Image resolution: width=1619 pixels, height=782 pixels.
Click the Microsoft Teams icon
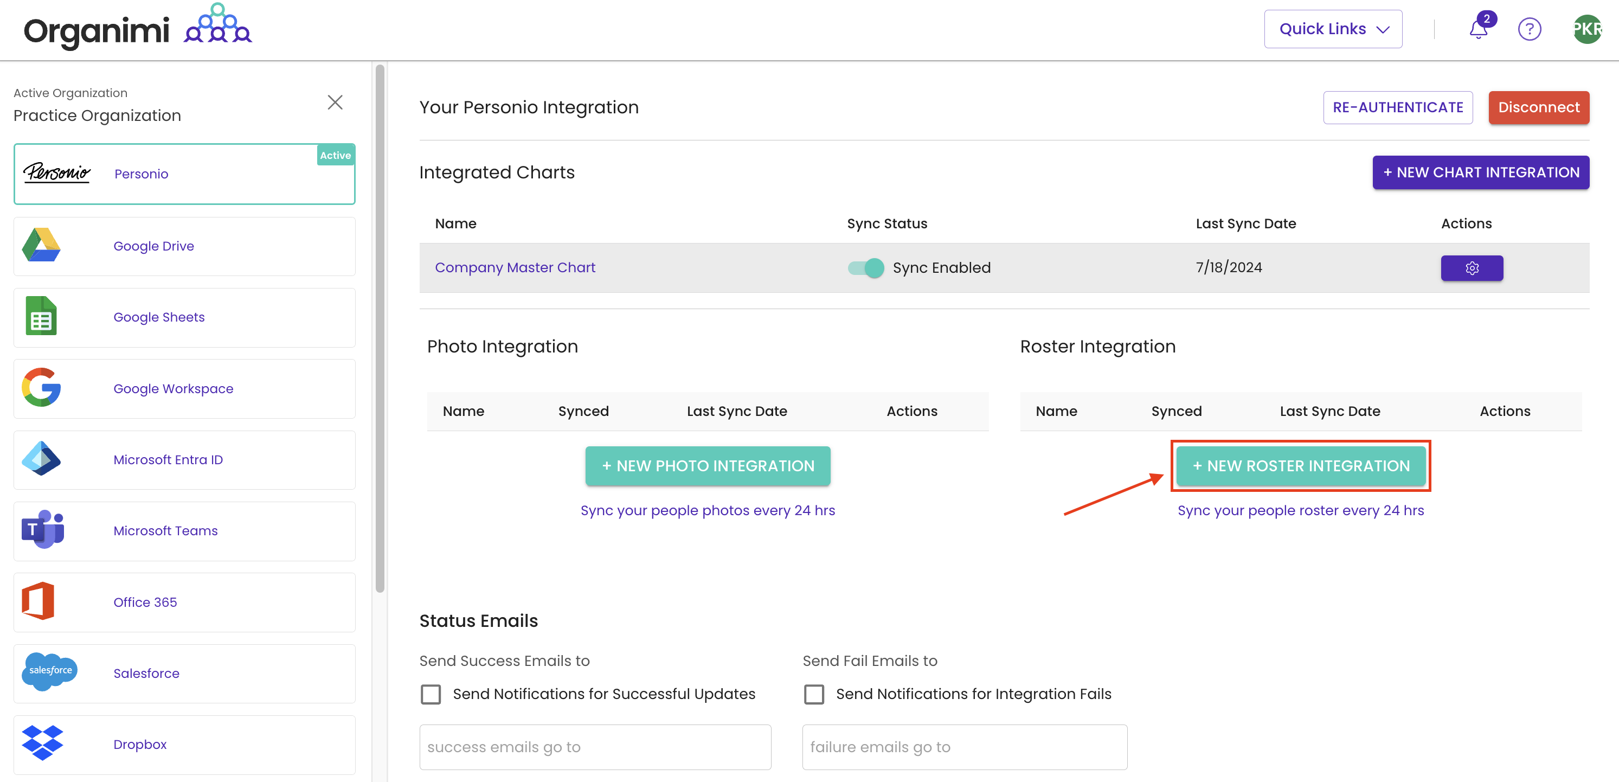[42, 530]
